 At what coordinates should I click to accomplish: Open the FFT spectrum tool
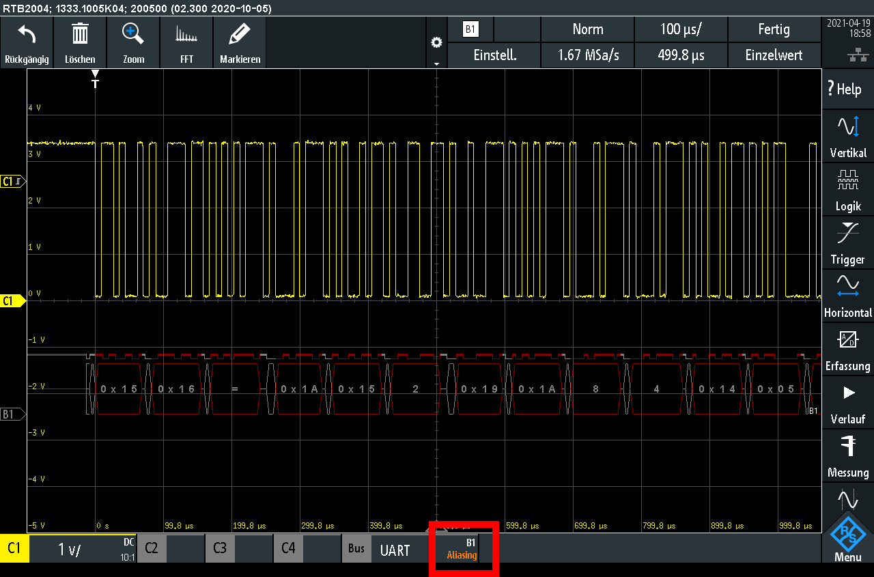point(186,42)
